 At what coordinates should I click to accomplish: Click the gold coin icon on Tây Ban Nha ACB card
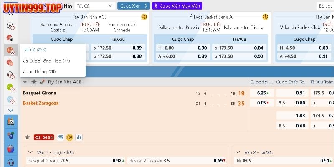[144, 17]
